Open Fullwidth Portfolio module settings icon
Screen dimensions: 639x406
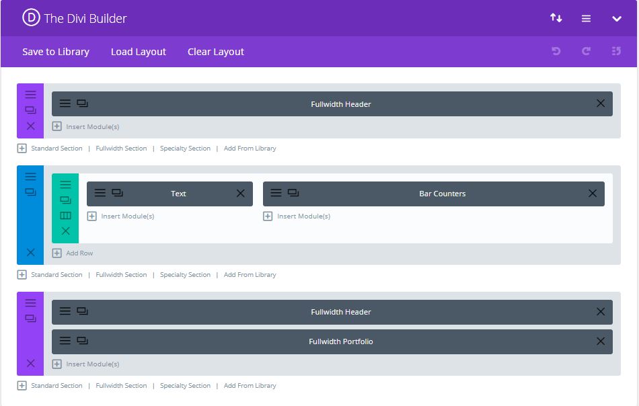(65, 340)
